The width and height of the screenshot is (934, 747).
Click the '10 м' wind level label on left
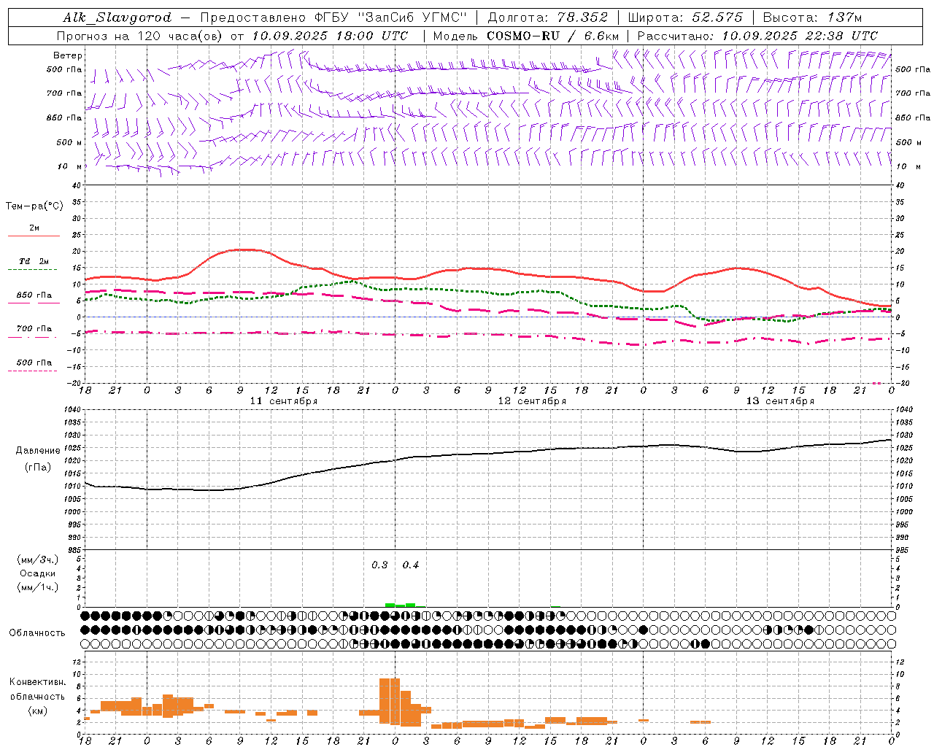[x=70, y=166]
